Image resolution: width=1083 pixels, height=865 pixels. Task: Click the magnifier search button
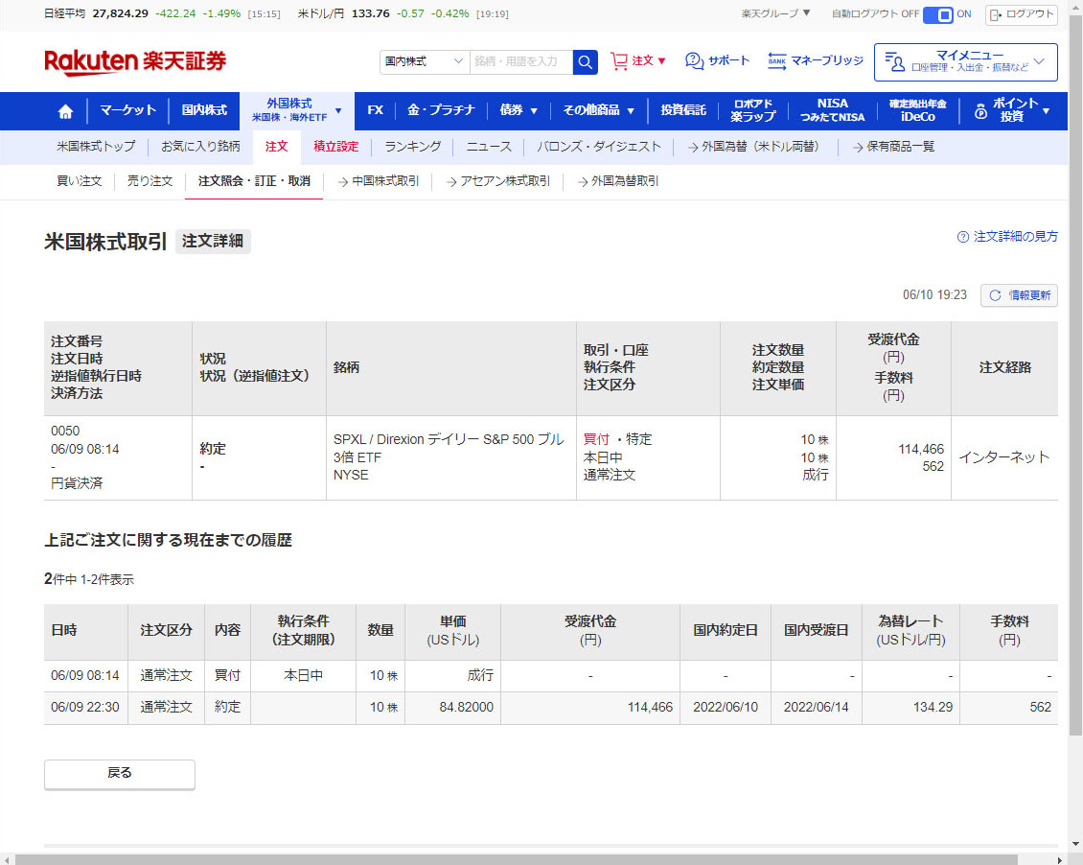(x=585, y=61)
